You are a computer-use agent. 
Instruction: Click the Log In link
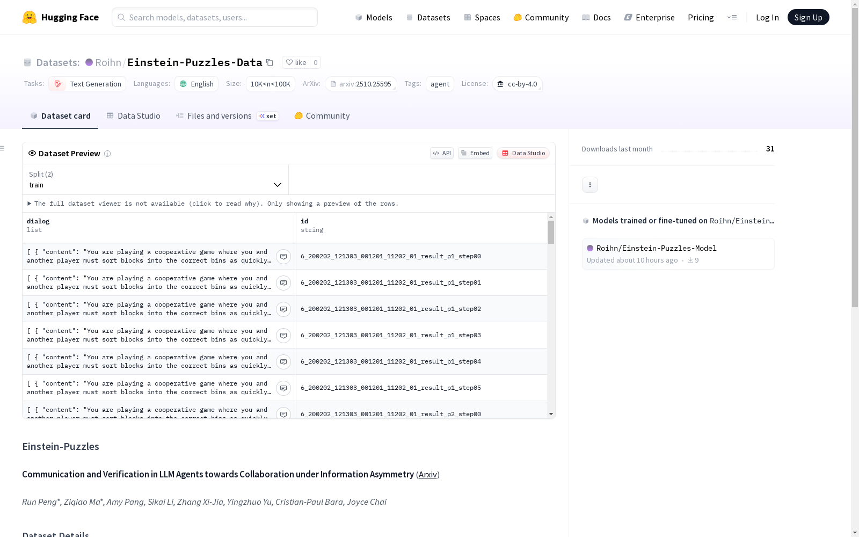tap(767, 17)
